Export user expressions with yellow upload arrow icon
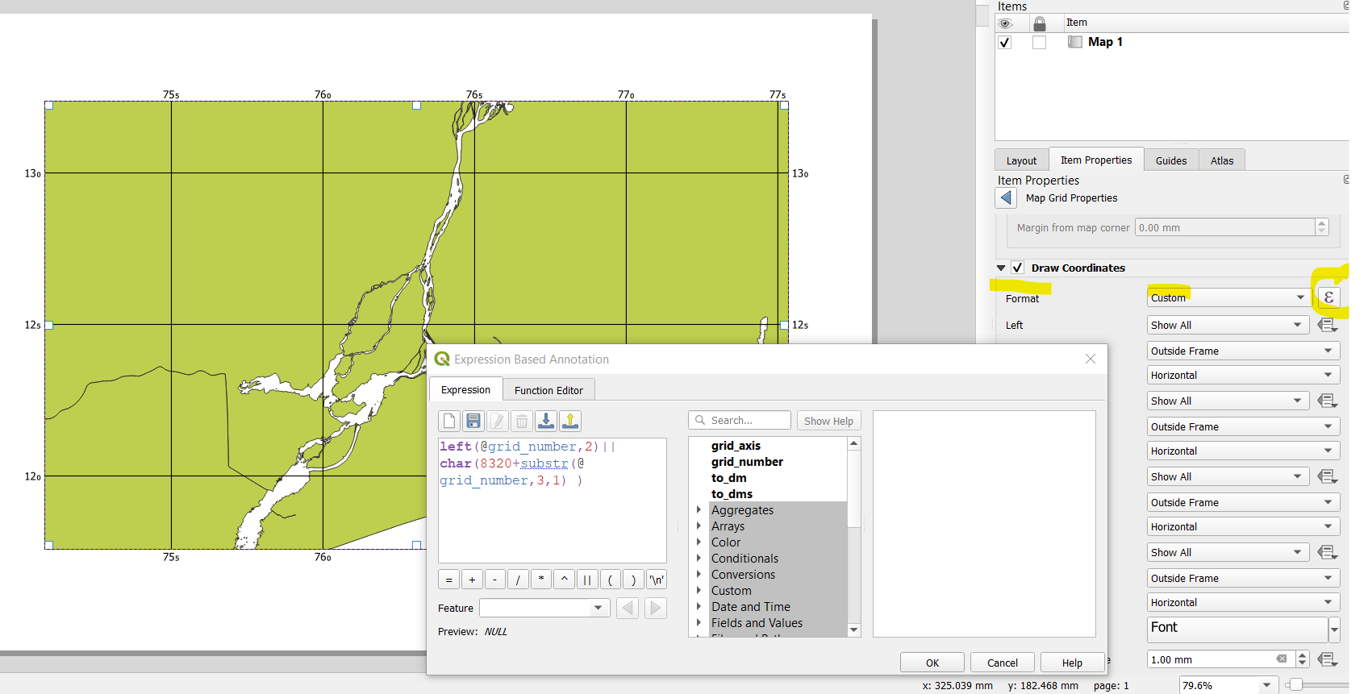The image size is (1368, 694). tap(570, 421)
